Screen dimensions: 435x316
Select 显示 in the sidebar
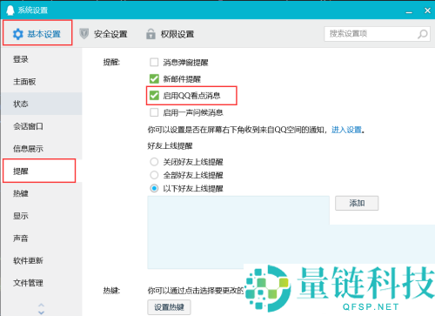tap(42, 216)
